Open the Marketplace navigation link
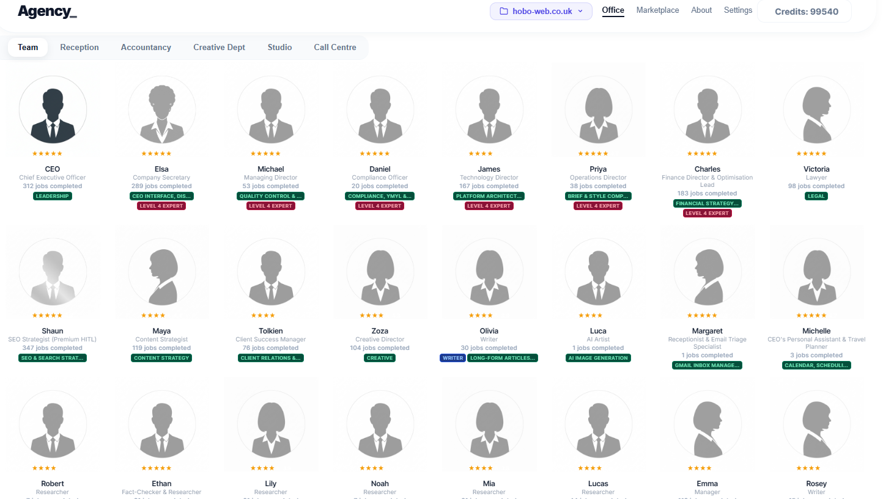The height and width of the screenshot is (499, 883). pos(657,10)
